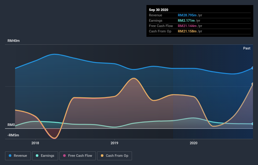Click the 2018 x-axis label
This screenshot has height=165, width=258.
point(35,143)
